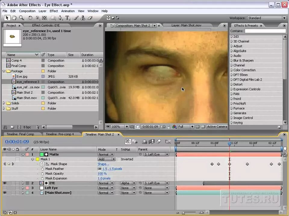The height and width of the screenshot is (216, 289).
Task: Select the Selection tool
Action: pos(7,18)
